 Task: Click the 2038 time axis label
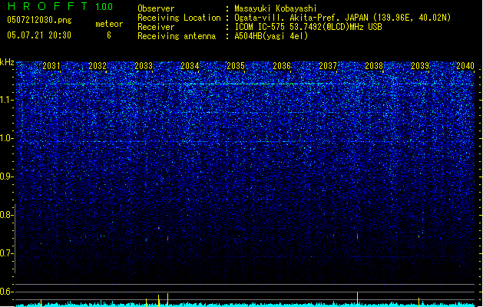tap(374, 66)
